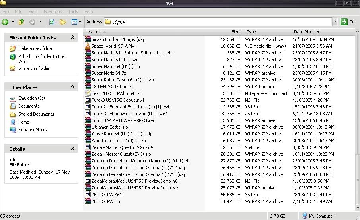This screenshot has width=360, height=220.
Task: Click file name ZeldaMajorasMask-USNTSC-PreviewDemo.rar
Action: pos(135,188)
